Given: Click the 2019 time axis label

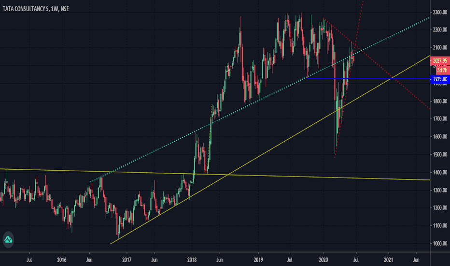Looking at the screenshot, I should pos(258,260).
